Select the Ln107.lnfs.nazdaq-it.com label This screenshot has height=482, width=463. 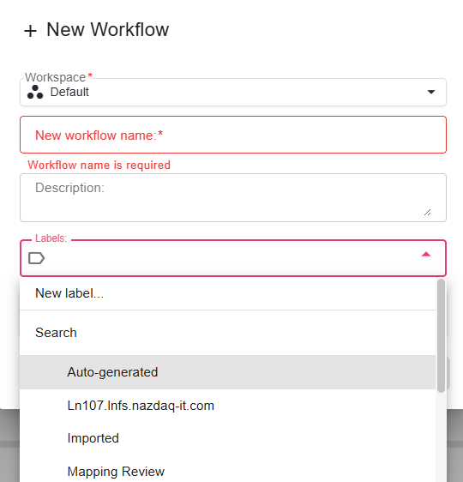(x=228, y=406)
